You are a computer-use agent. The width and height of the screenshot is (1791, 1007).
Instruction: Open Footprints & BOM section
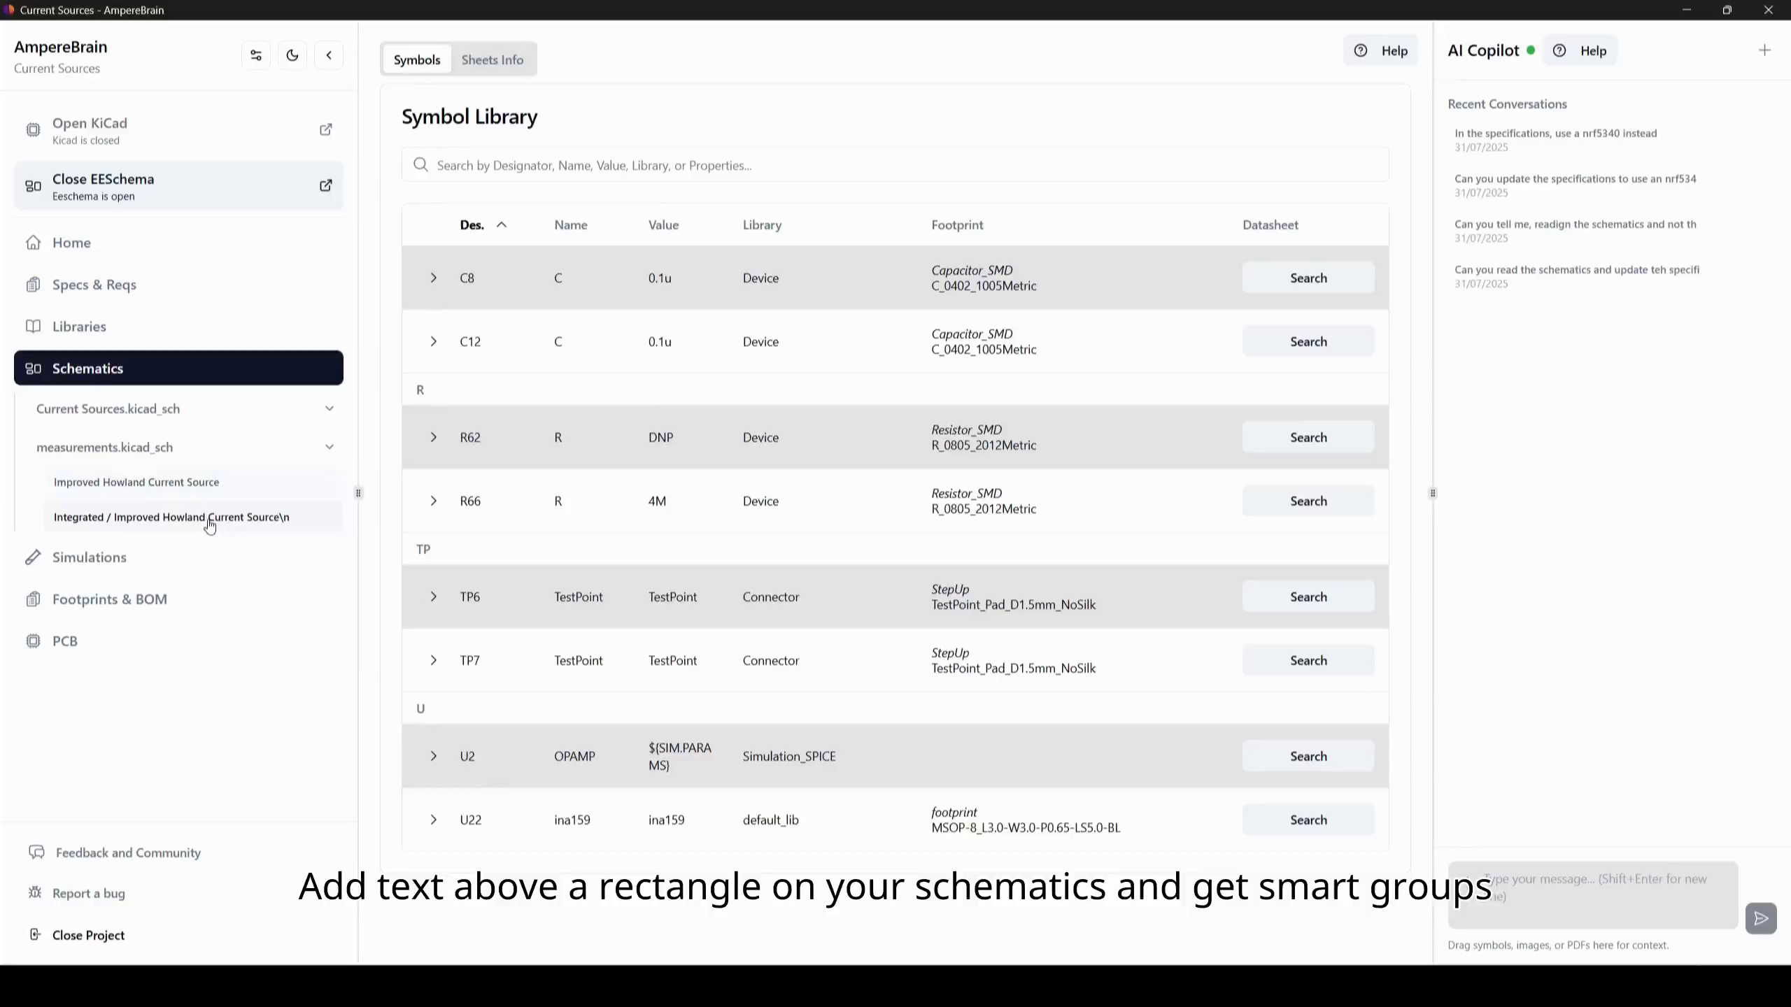click(x=178, y=599)
